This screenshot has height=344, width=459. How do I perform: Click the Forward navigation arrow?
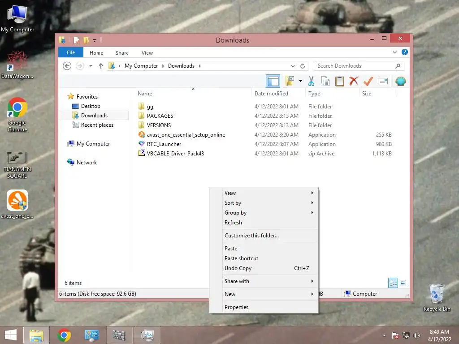(80, 66)
